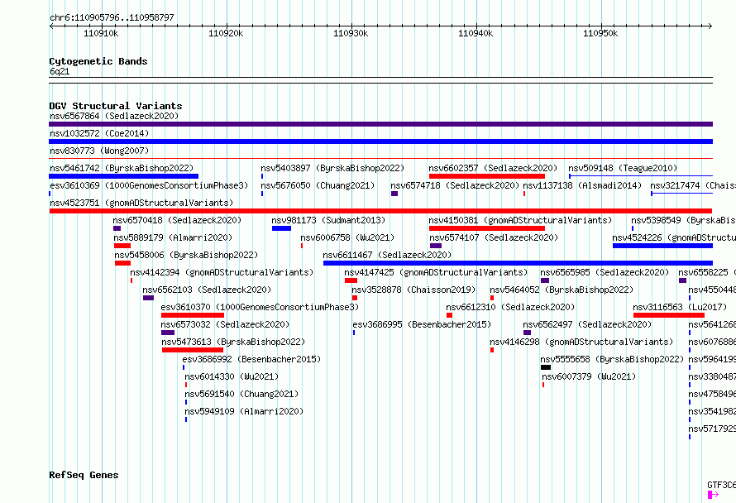Click the blue bar under nsv1032572 Coe2014
736x503 pixels.
[380, 141]
